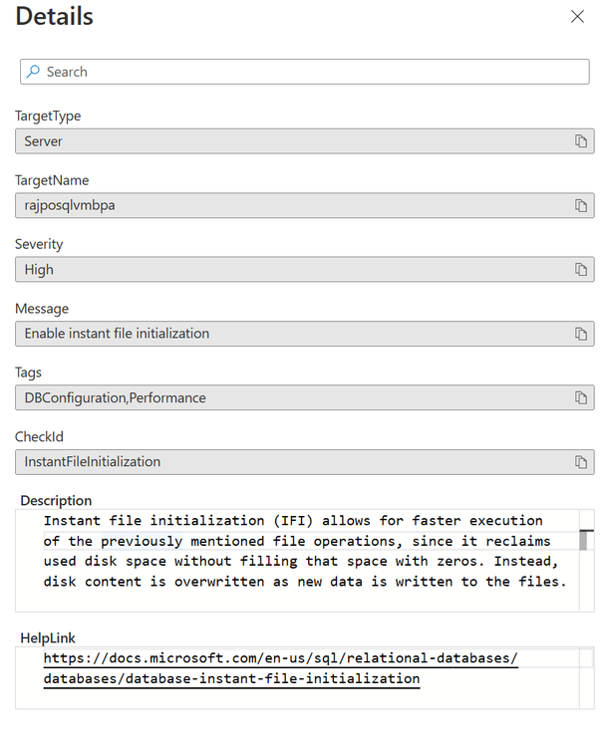
Task: Close the Details panel
Action: click(x=577, y=17)
